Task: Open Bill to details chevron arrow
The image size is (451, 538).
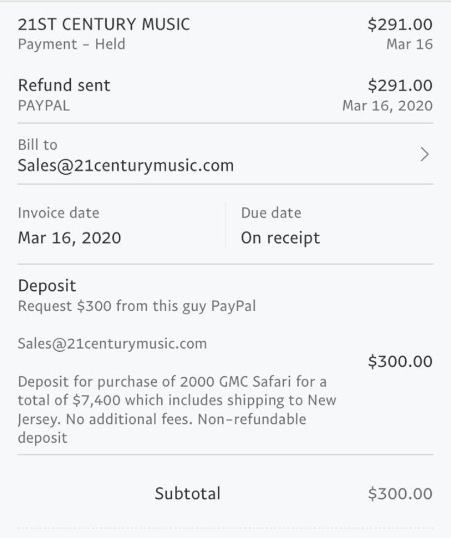Action: (x=424, y=155)
